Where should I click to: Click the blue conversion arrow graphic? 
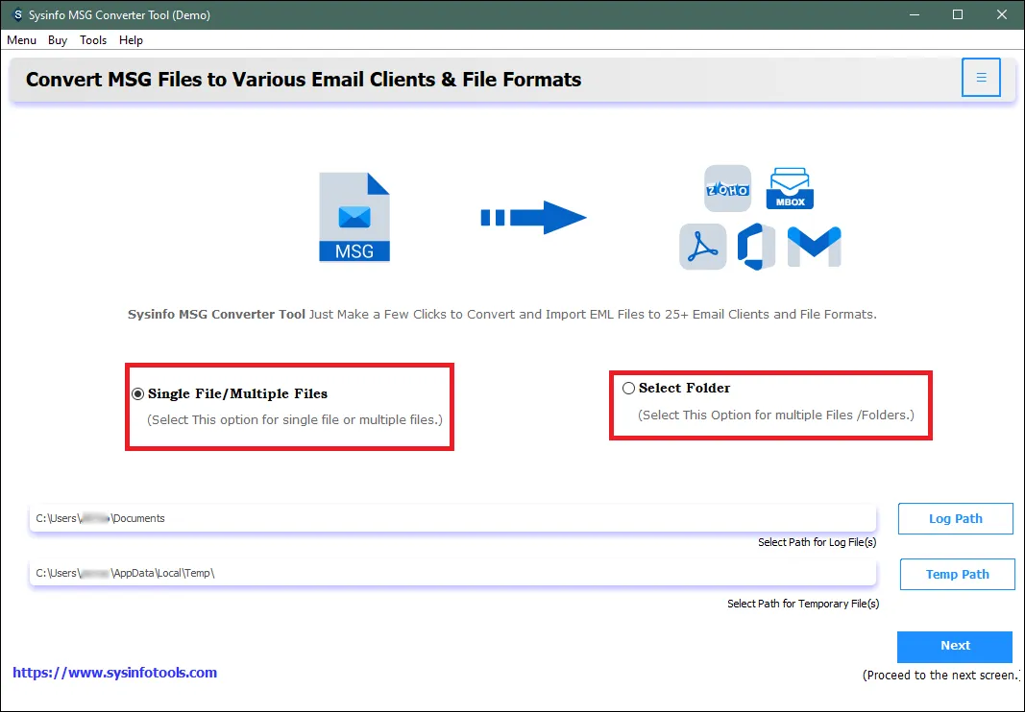[533, 218]
